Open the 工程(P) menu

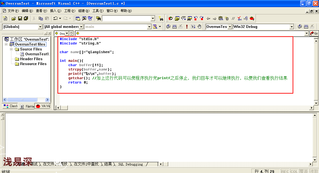coord(69,11)
